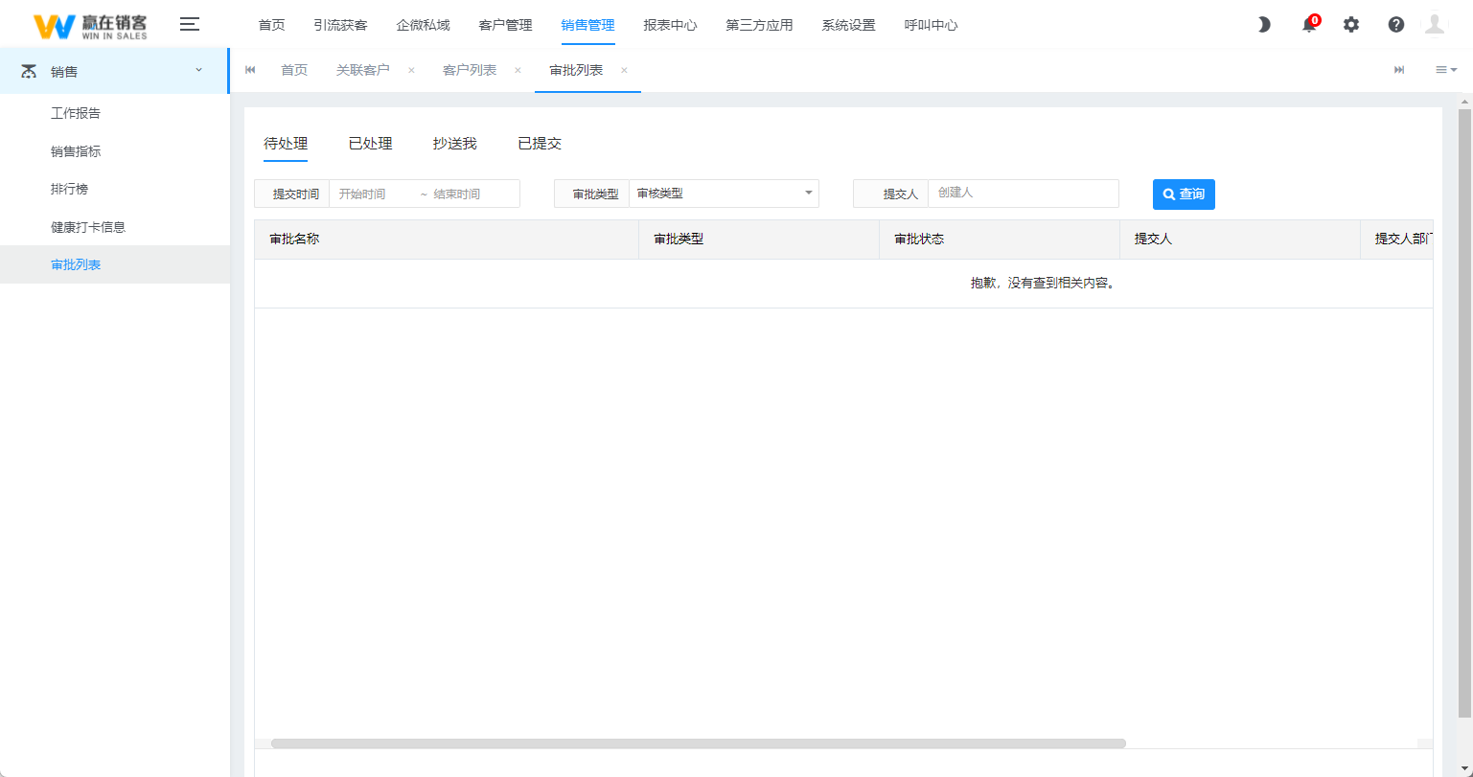Open the user avatar menu
This screenshot has height=777, width=1473.
[x=1435, y=25]
